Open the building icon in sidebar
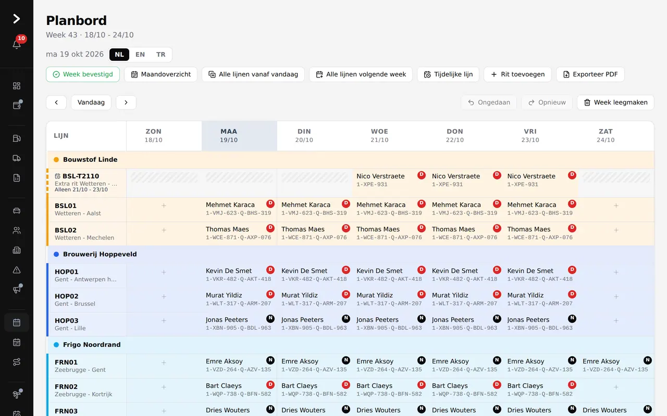The height and width of the screenshot is (416, 667). (x=17, y=250)
